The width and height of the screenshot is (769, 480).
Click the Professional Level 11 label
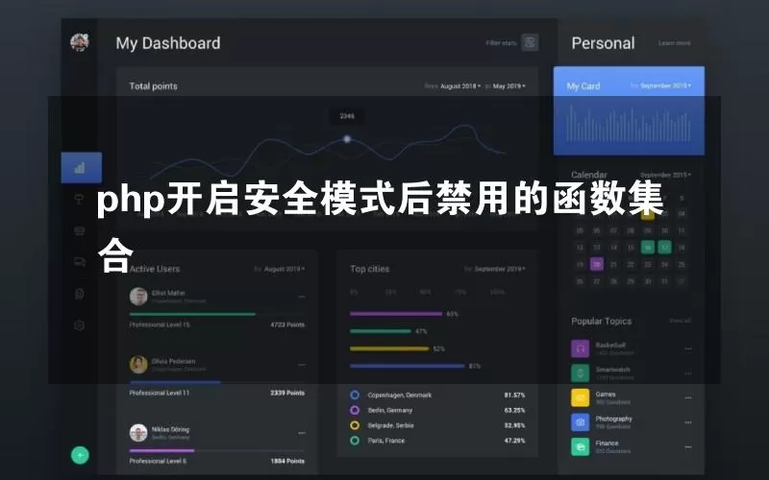click(x=160, y=393)
